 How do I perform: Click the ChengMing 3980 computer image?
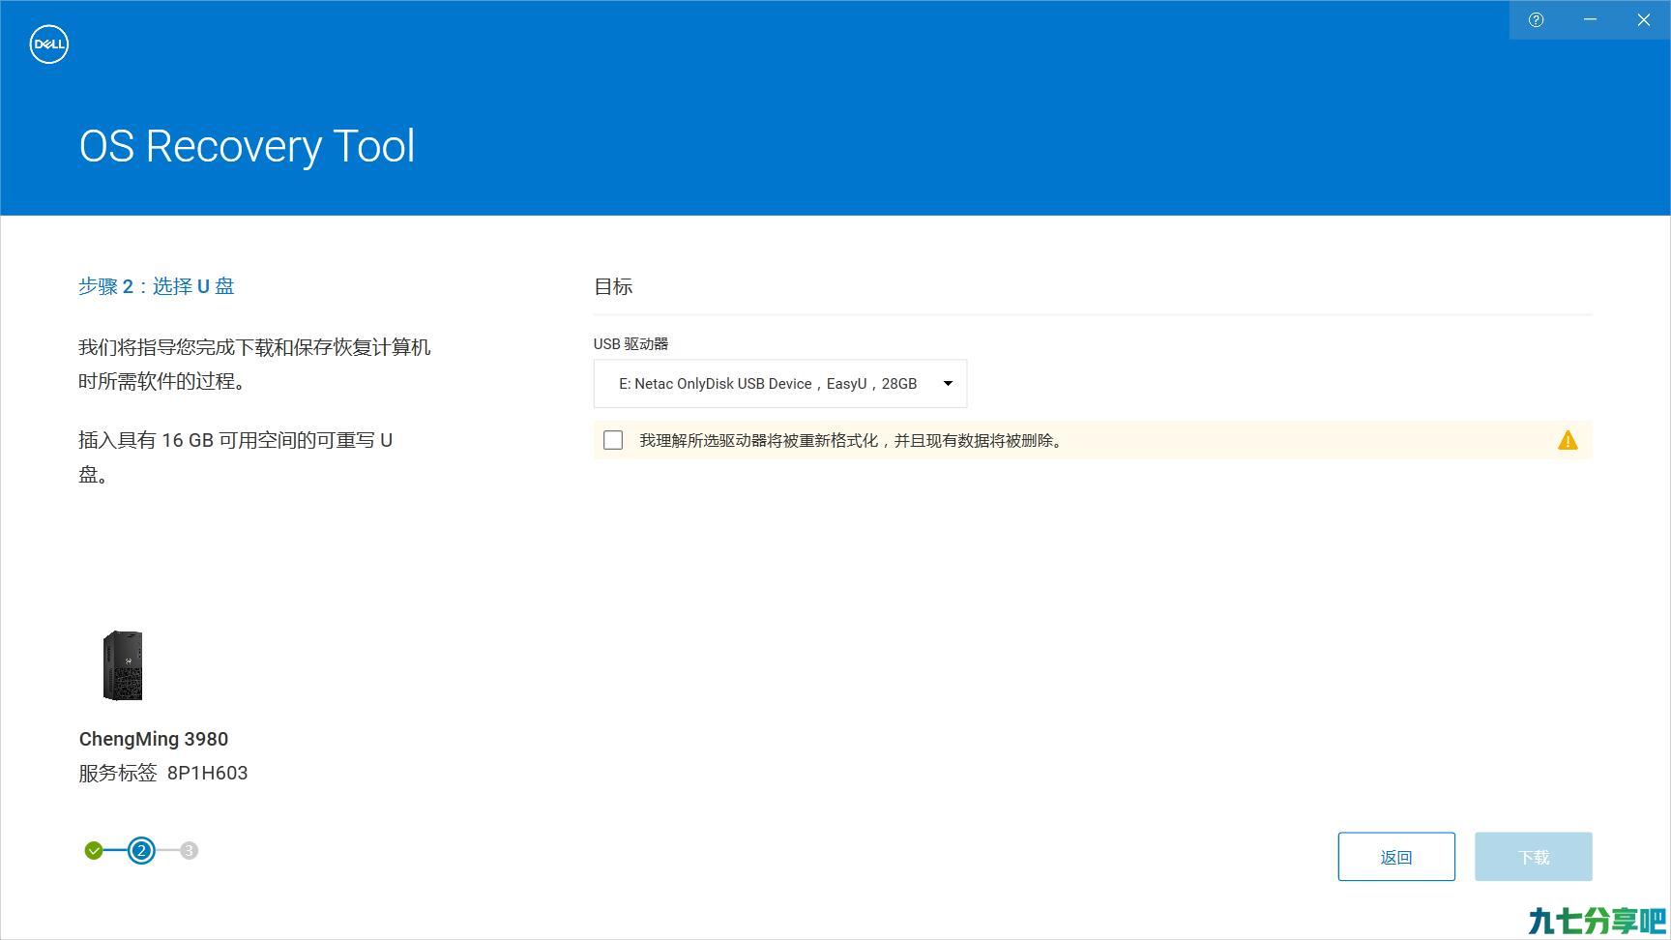(x=123, y=665)
